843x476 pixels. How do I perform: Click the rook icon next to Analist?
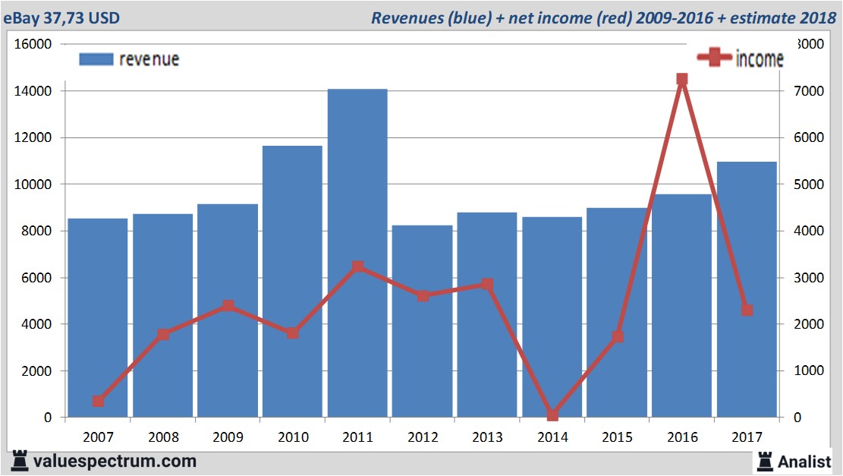[x=764, y=461]
